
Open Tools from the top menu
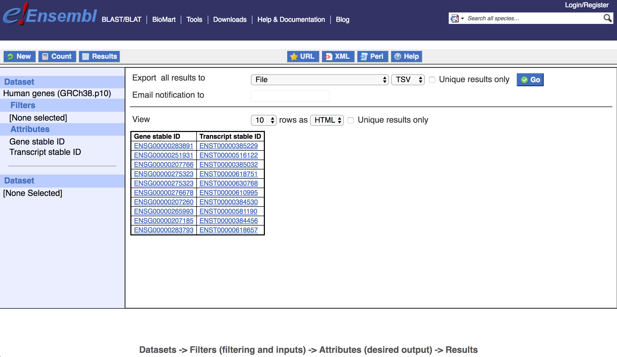(194, 19)
